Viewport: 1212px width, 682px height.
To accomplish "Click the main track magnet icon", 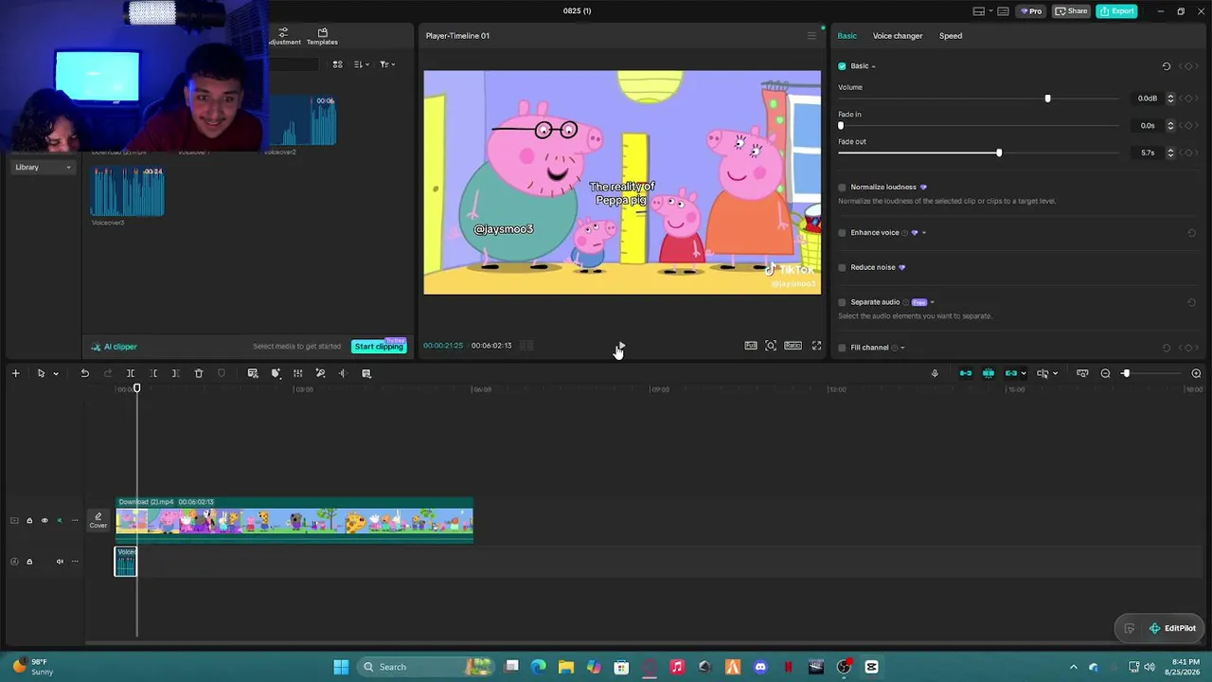I will pos(966,373).
